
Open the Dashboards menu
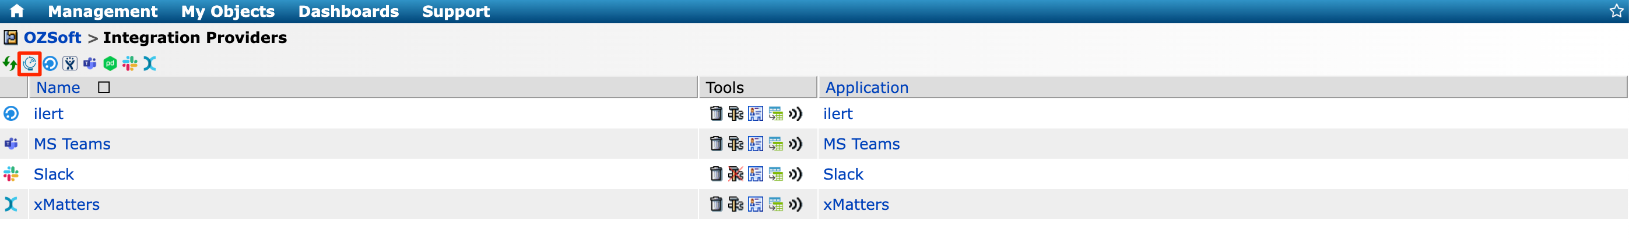348,12
